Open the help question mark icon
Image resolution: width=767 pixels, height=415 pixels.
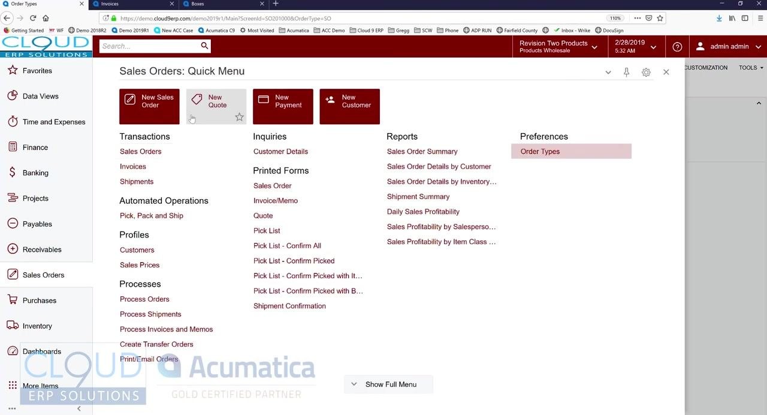pos(677,47)
